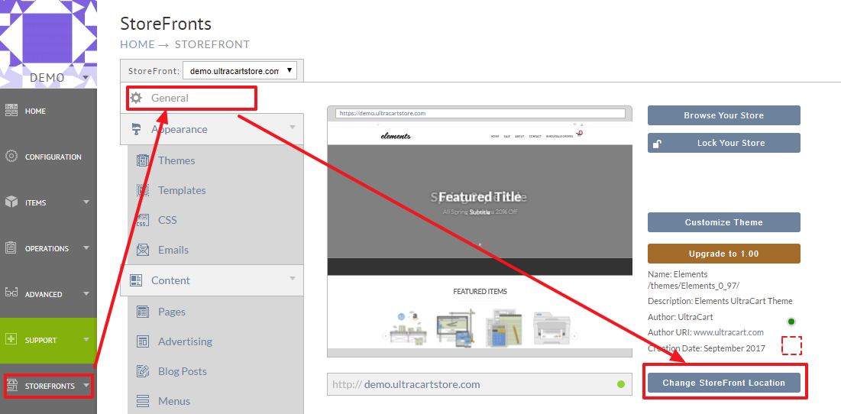Image resolution: width=841 pixels, height=414 pixels.
Task: Collapse the Appearance section arrow
Action: pos(293,128)
